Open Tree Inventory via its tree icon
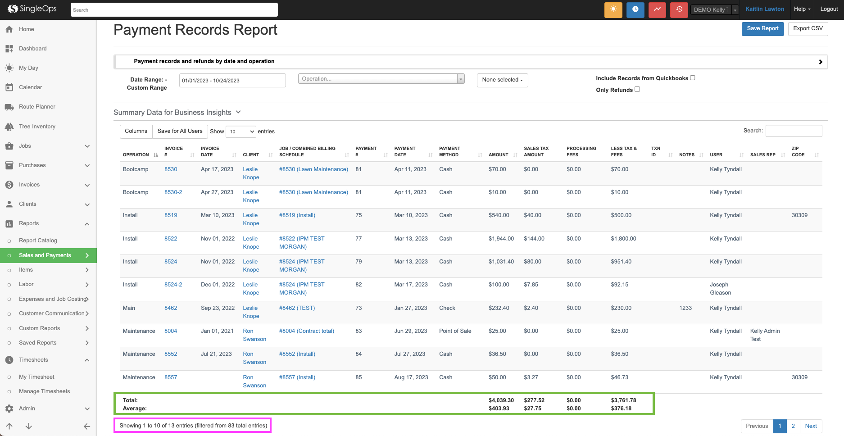The height and width of the screenshot is (436, 844). (9, 126)
